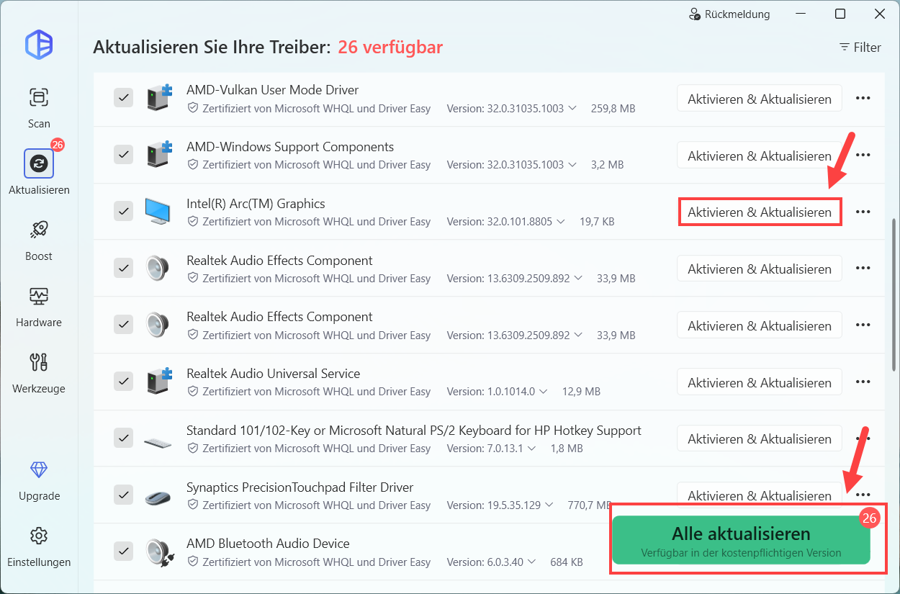Open the Scan section icon
Screen dimensions: 900x594
click(39, 97)
